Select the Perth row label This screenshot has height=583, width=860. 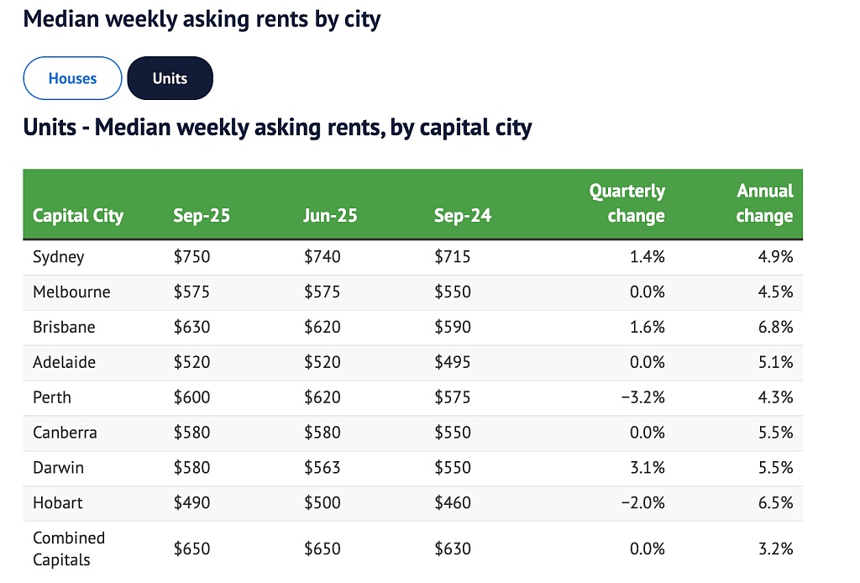click(52, 398)
